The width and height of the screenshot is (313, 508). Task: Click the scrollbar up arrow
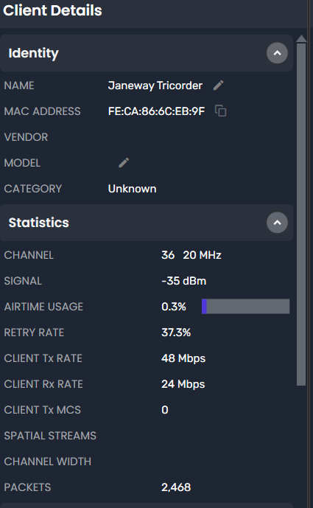[x=301, y=38]
